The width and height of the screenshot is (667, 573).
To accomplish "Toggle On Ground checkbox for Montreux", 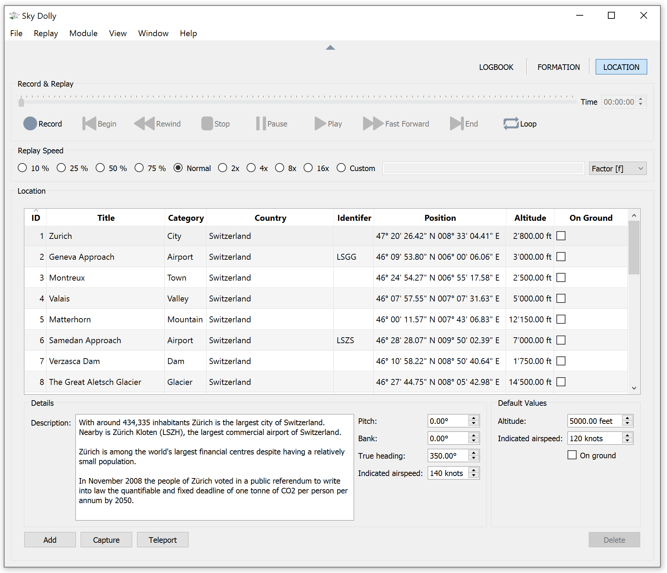I will (x=561, y=277).
